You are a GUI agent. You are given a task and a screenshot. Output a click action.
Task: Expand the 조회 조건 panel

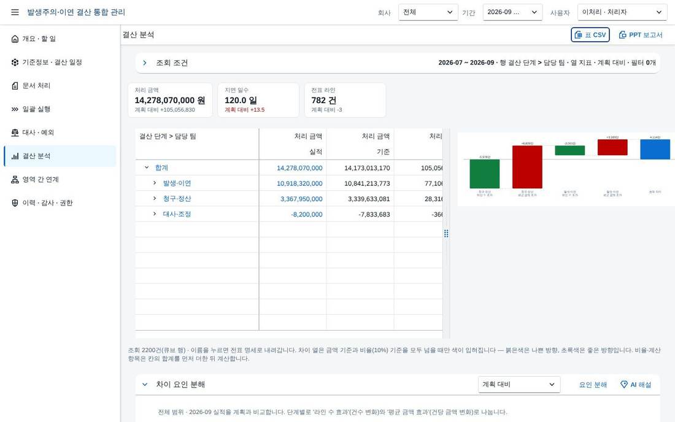click(145, 63)
